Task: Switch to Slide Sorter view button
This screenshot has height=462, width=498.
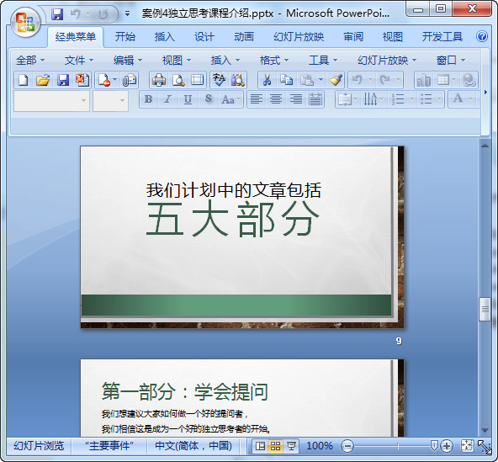Action: coord(275,446)
